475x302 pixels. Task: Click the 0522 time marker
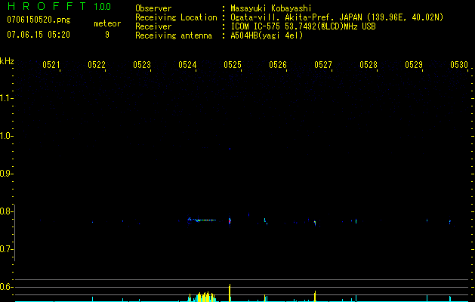97,65
